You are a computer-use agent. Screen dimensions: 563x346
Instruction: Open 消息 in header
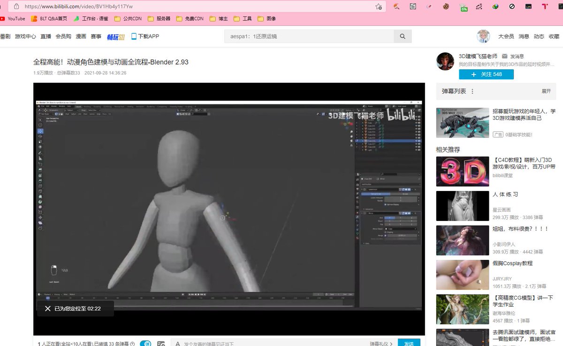click(524, 37)
